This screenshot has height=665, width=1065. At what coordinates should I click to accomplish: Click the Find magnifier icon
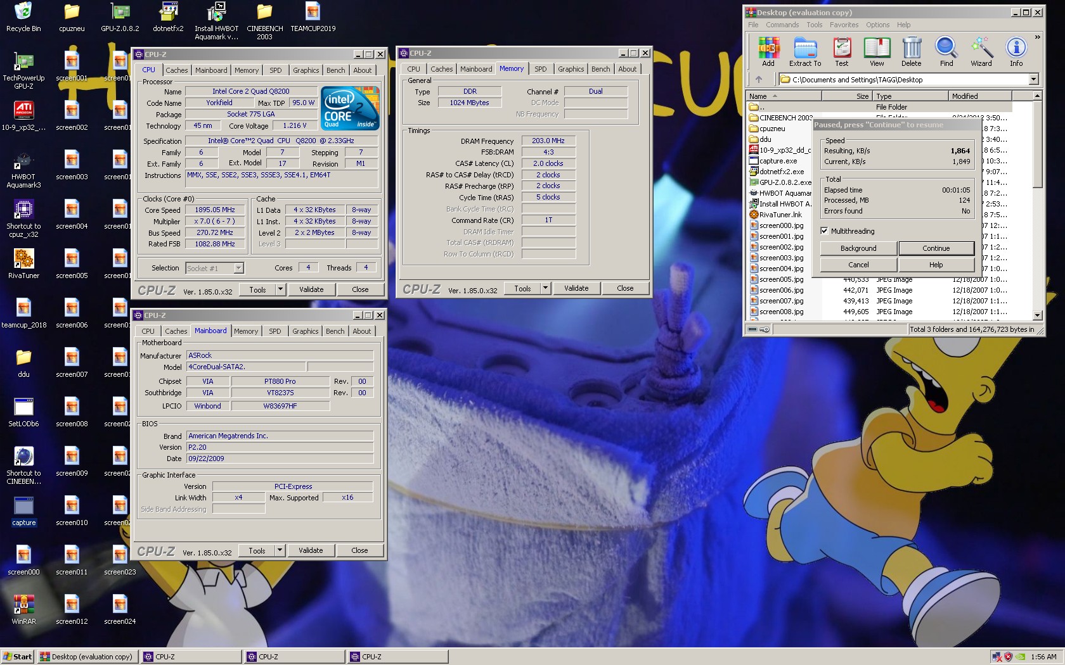pyautogui.click(x=946, y=51)
